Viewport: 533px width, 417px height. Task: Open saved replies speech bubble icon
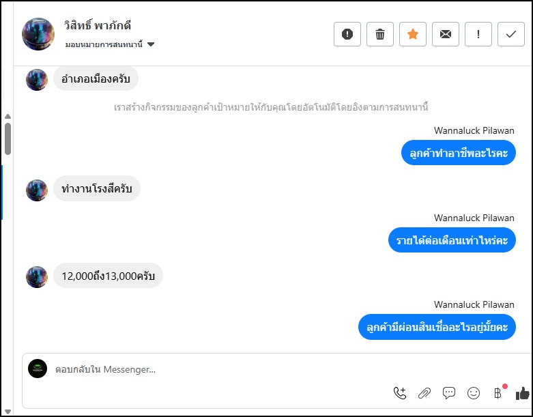(449, 393)
